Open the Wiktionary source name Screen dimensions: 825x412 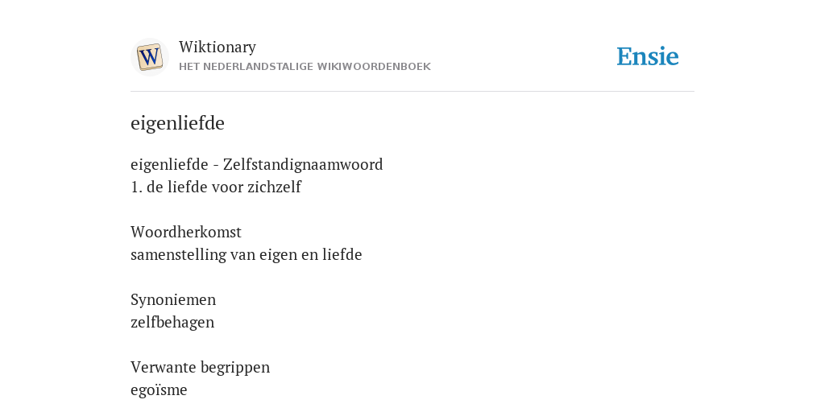click(218, 47)
